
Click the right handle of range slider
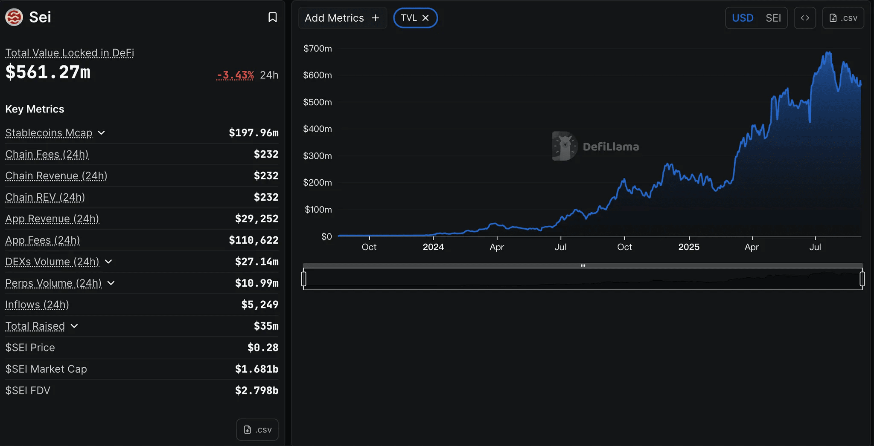[x=862, y=279]
